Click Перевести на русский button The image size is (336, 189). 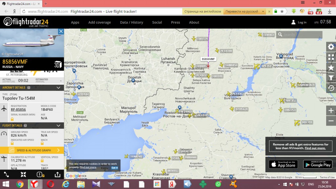242,12
